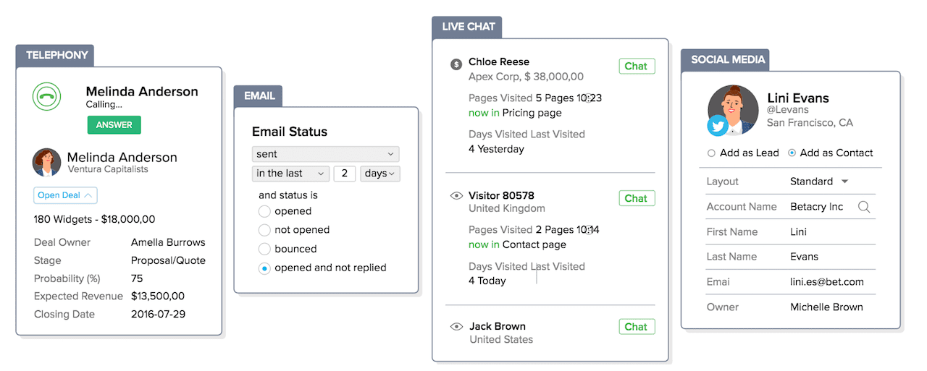Click the eye icon beside Visitor 80578
The image size is (927, 371).
[x=456, y=196]
